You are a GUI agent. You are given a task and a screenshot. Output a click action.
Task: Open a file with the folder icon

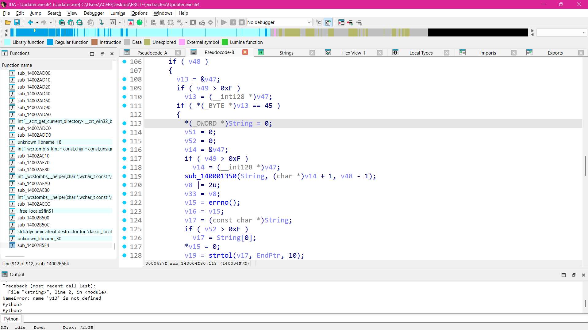pos(8,22)
